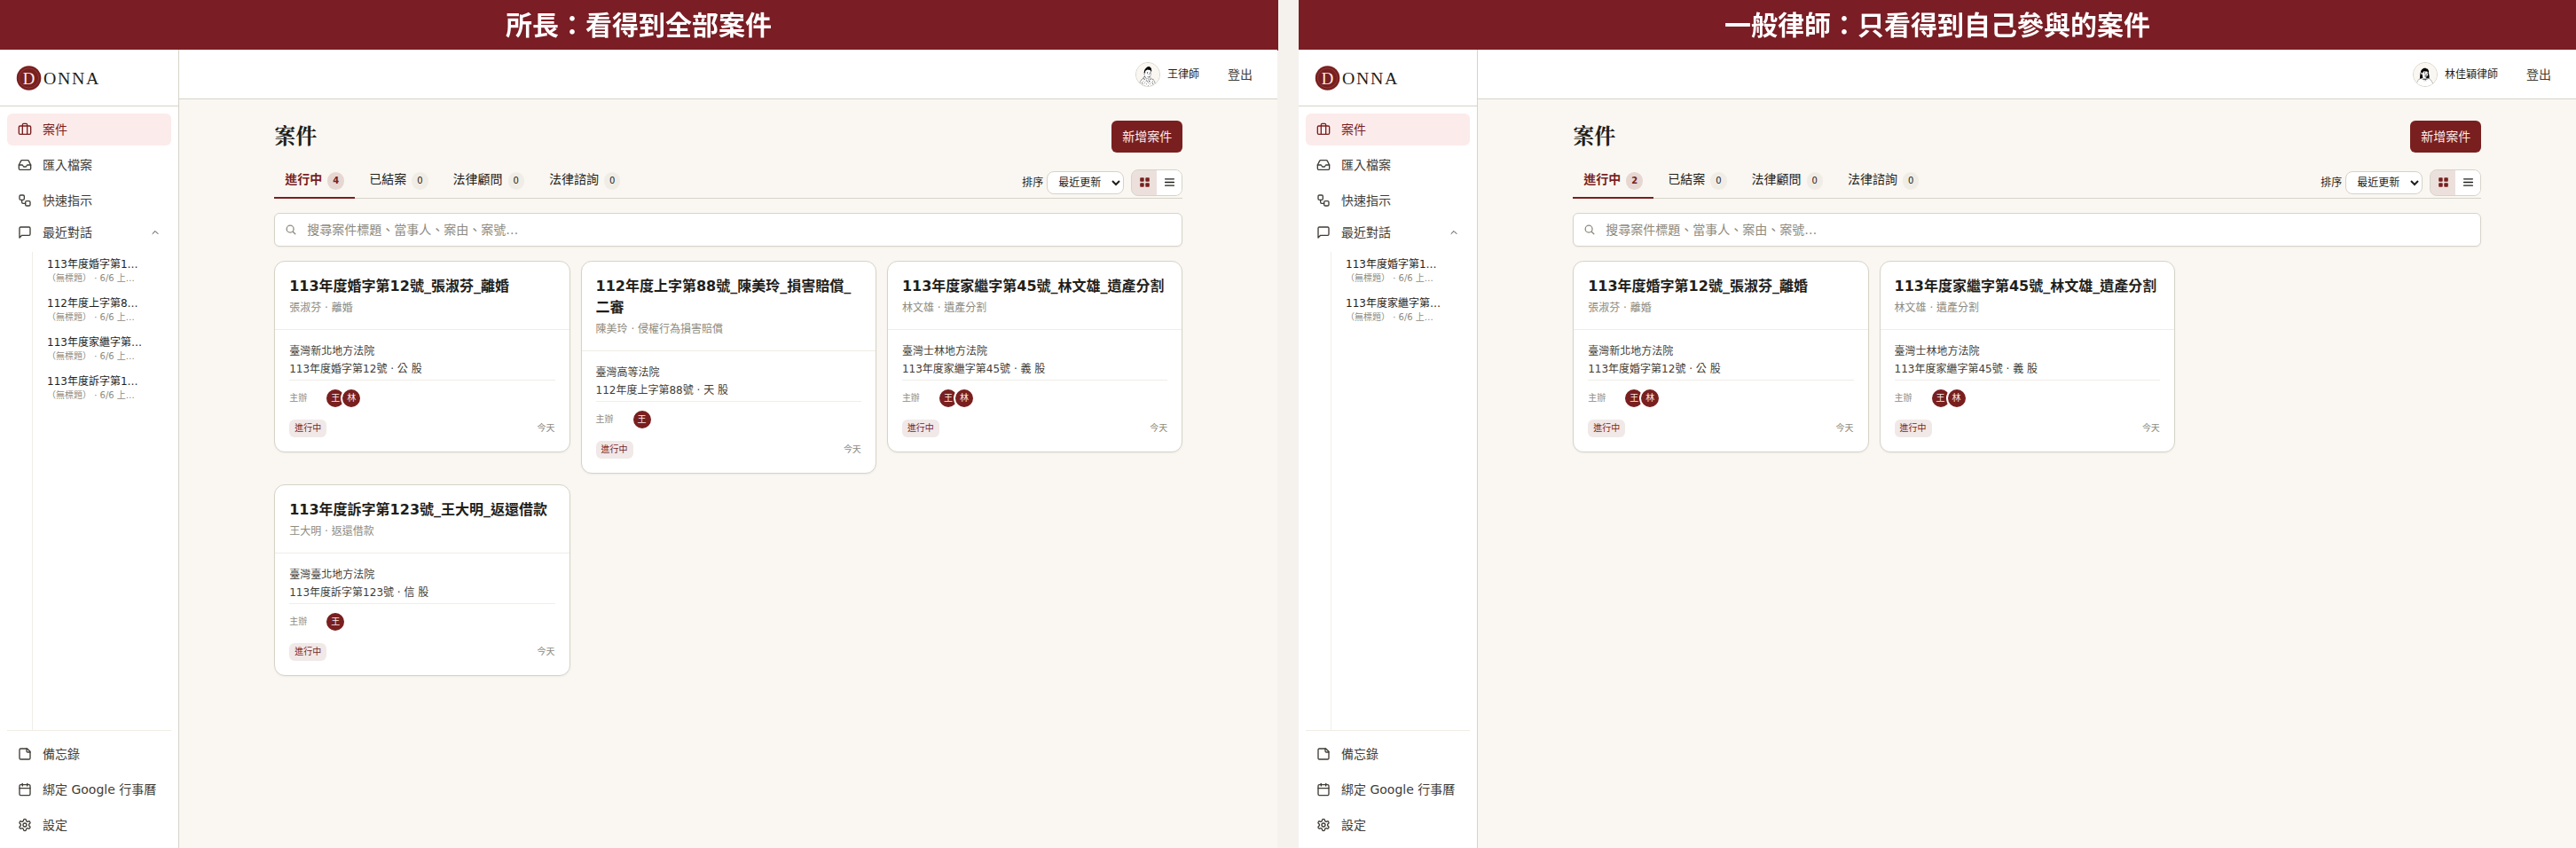This screenshot has height=848, width=2576.
Task: Click the Google 行事曆 calendar icon in right 一般律師 sidebar
Action: (1323, 790)
